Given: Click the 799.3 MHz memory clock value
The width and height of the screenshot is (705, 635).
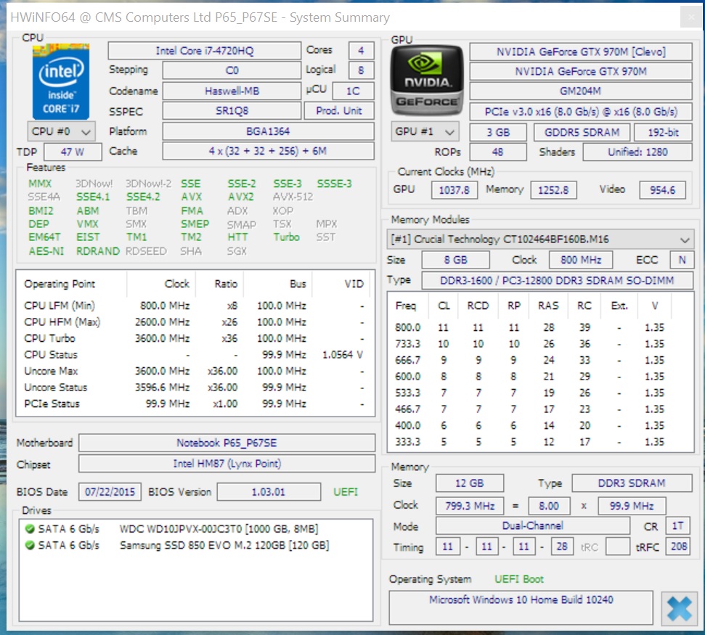Looking at the screenshot, I should coord(470,506).
